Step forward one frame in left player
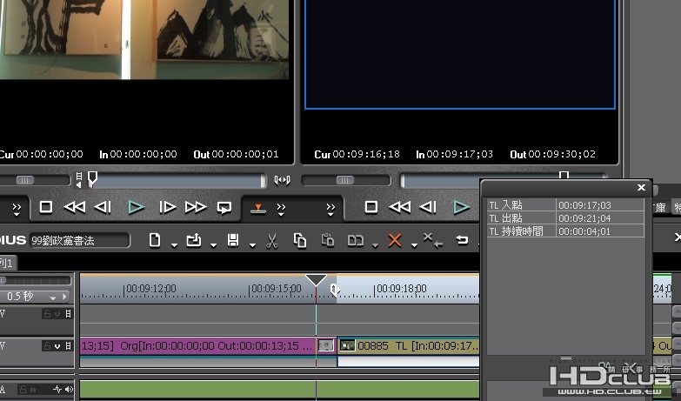The width and height of the screenshot is (681, 401). tap(167, 207)
